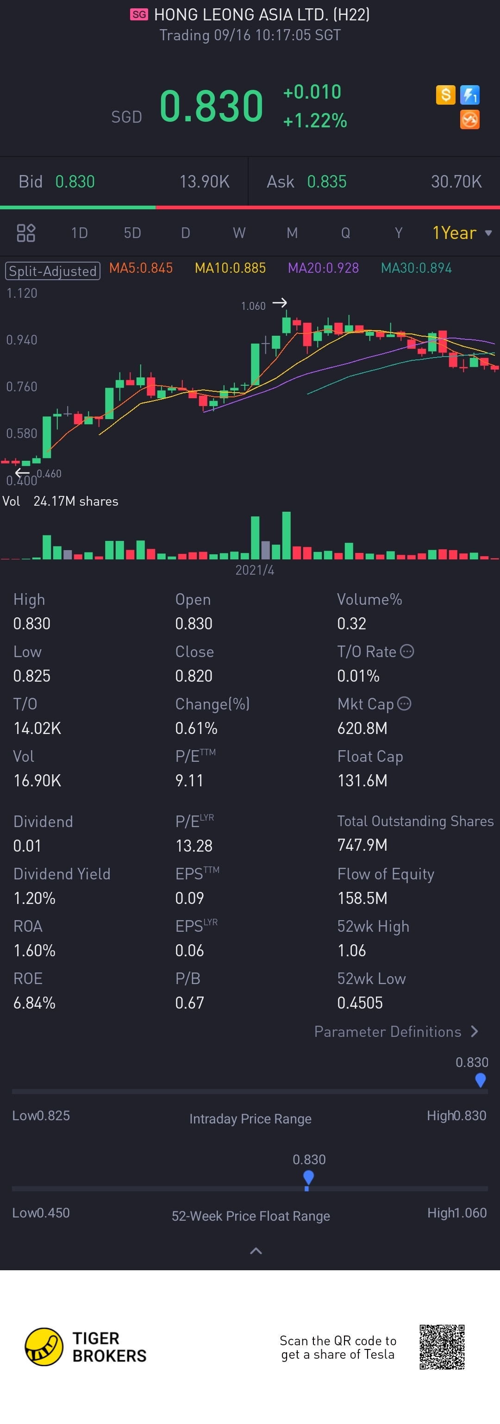This screenshot has height=1424, width=500.
Task: Tap the Tiger Brokers logo
Action: pos(44,1347)
